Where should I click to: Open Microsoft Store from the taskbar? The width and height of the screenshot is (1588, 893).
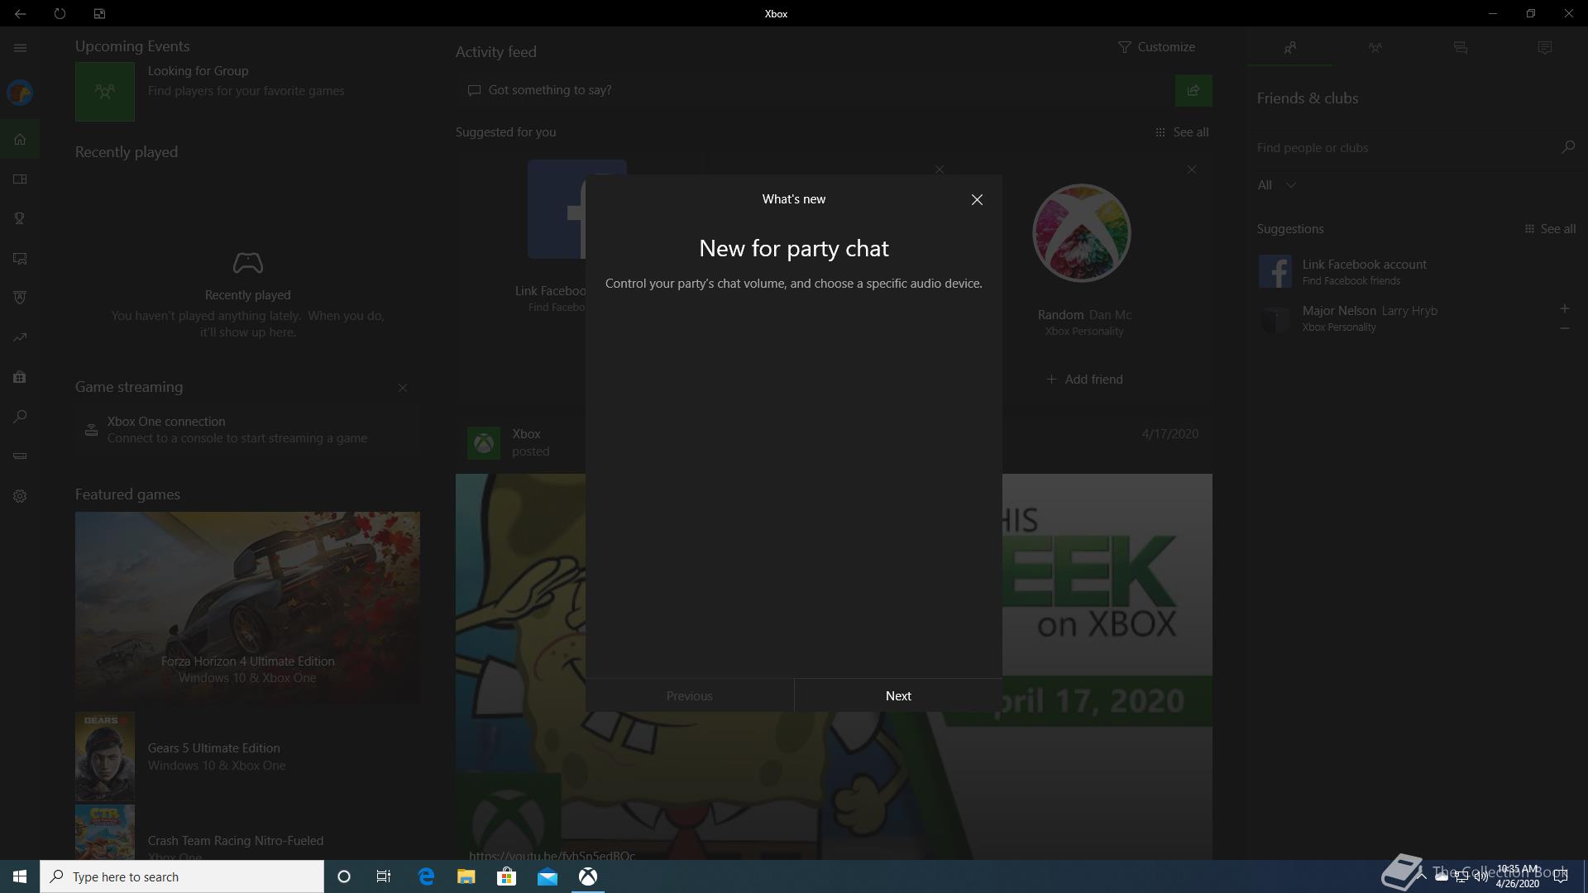pyautogui.click(x=506, y=876)
